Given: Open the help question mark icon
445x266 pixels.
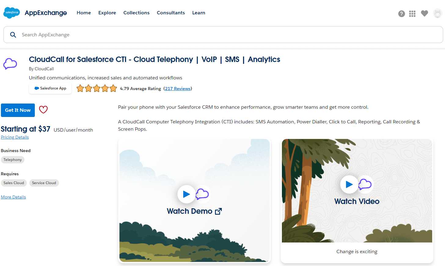Looking at the screenshot, I should 401,14.
